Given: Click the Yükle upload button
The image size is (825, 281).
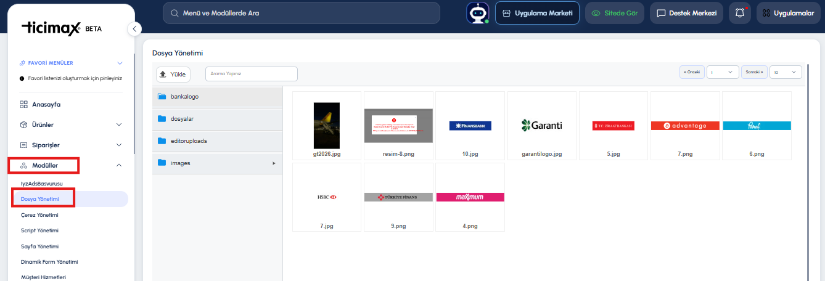Looking at the screenshot, I should click(x=173, y=74).
